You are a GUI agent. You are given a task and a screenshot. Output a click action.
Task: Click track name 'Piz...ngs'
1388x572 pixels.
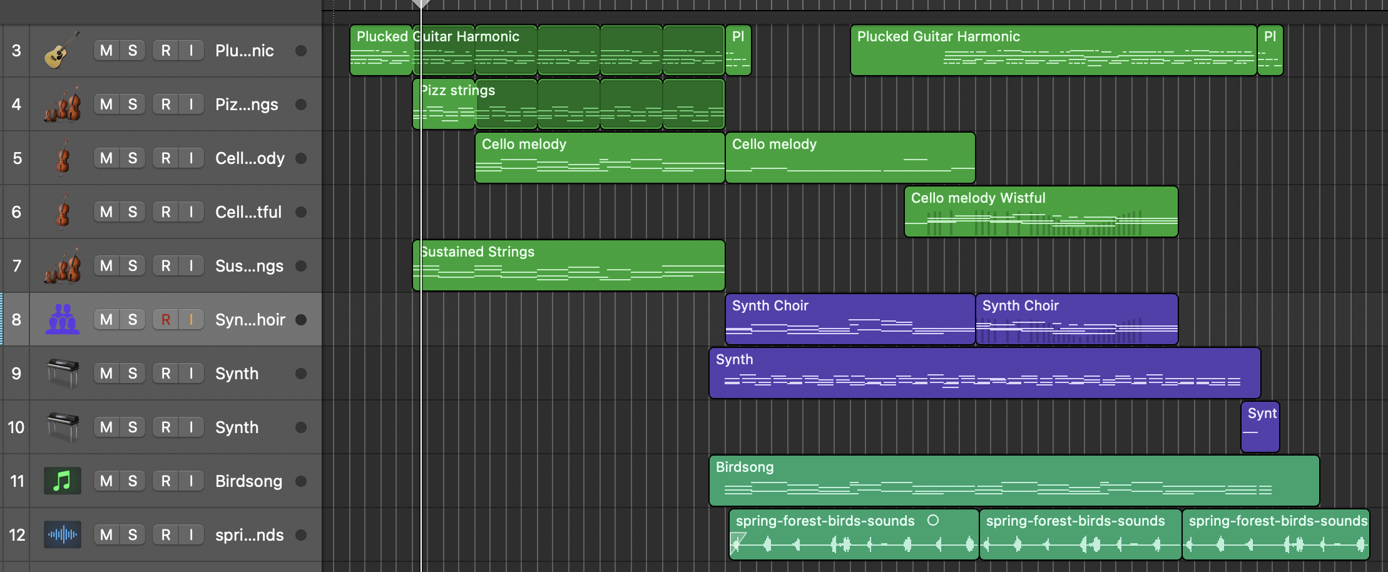click(247, 105)
